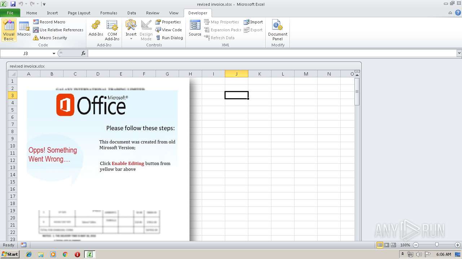Click the Zoom Out minus button
462x259 pixels.
pyautogui.click(x=415, y=245)
